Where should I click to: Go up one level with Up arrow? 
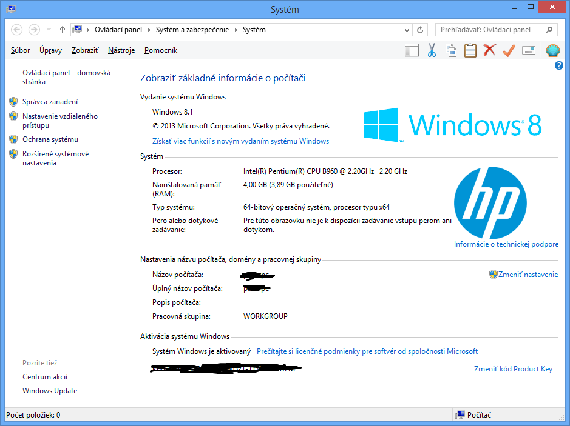pos(62,30)
